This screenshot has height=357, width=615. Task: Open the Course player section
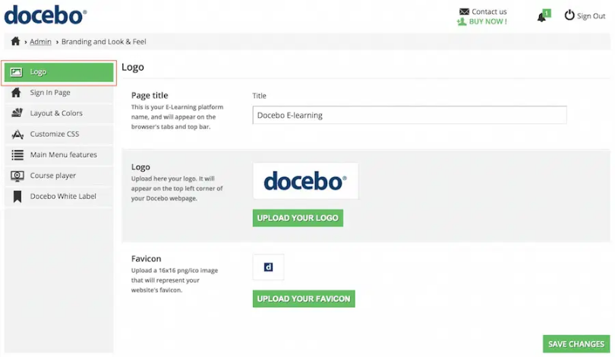(58, 175)
